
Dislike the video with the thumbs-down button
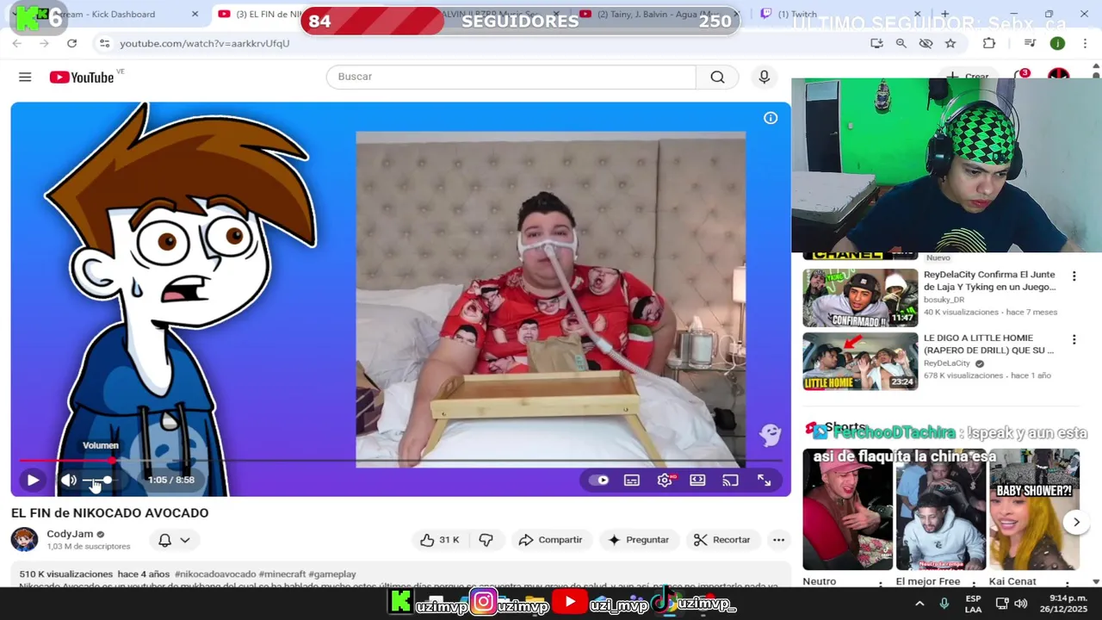486,540
